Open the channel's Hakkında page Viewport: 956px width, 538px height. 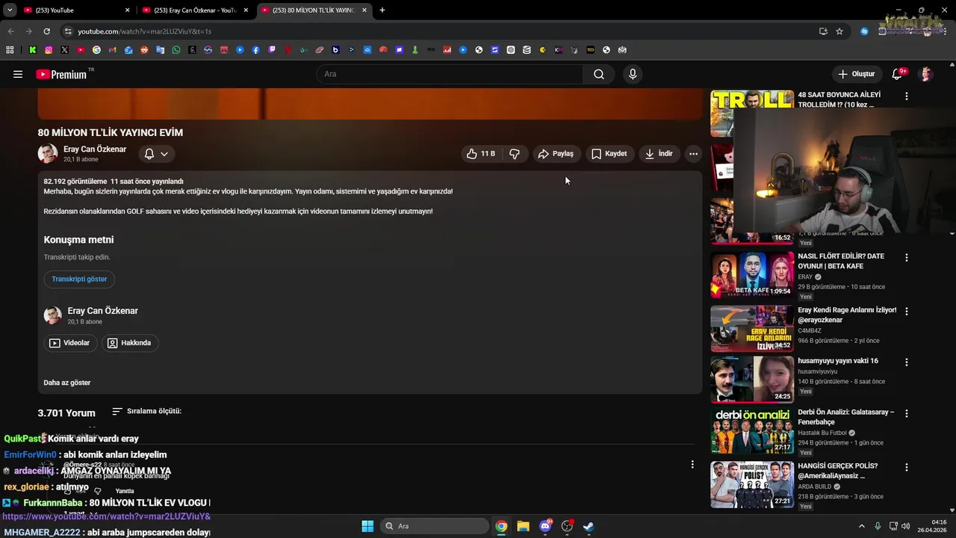click(x=130, y=343)
